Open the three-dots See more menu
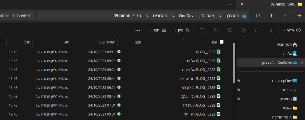The image size is (305, 120). click(x=138, y=30)
